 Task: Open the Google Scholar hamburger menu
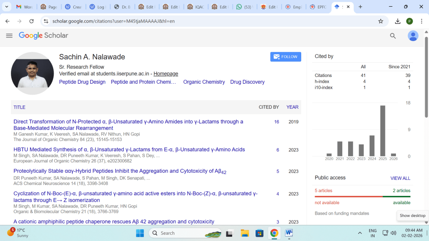point(9,36)
